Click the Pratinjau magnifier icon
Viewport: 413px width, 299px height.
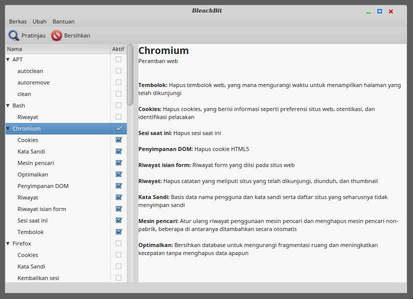tap(14, 35)
